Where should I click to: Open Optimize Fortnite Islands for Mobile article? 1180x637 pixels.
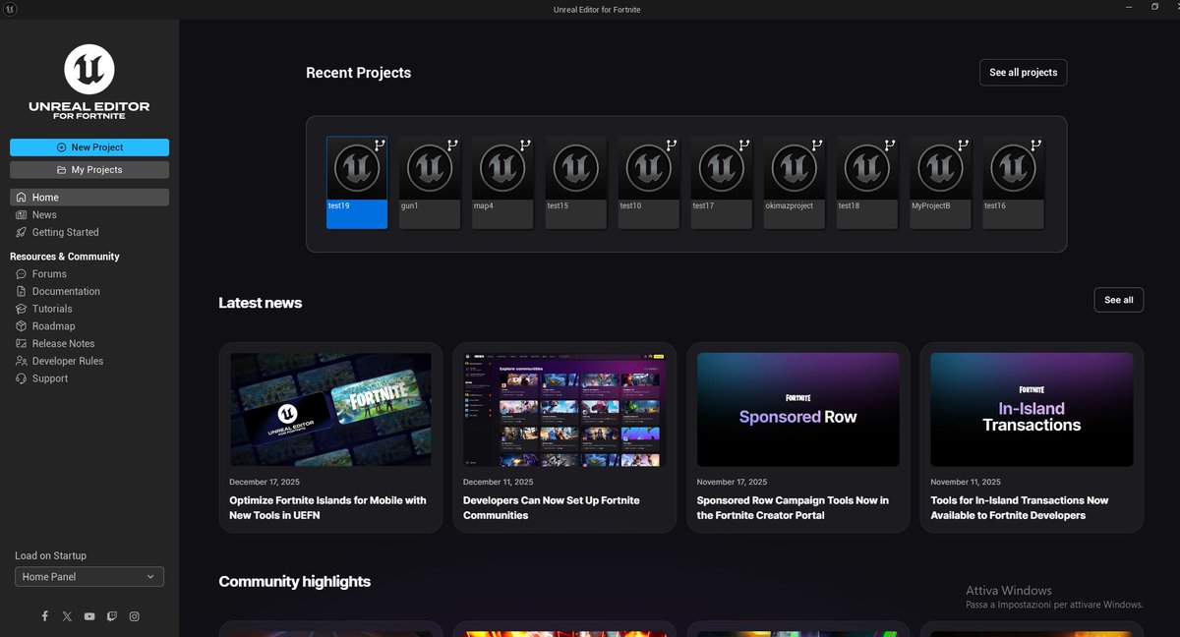tap(330, 437)
